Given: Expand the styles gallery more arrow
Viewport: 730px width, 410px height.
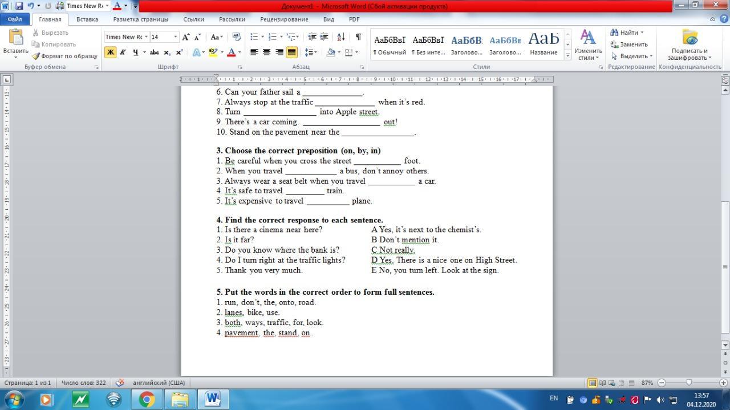Looking at the screenshot, I should pyautogui.click(x=567, y=55).
